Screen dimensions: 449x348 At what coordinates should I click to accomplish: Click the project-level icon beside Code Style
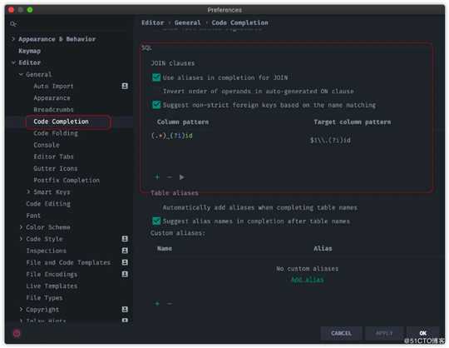click(125, 238)
